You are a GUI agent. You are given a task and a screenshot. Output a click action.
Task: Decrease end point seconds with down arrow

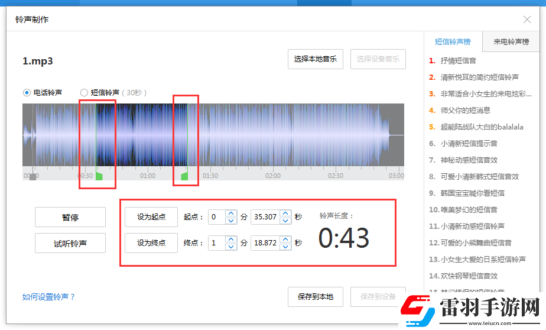285,247
